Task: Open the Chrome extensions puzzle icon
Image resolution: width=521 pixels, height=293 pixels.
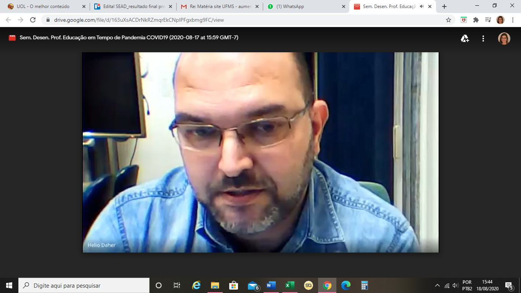Action: 476,20
